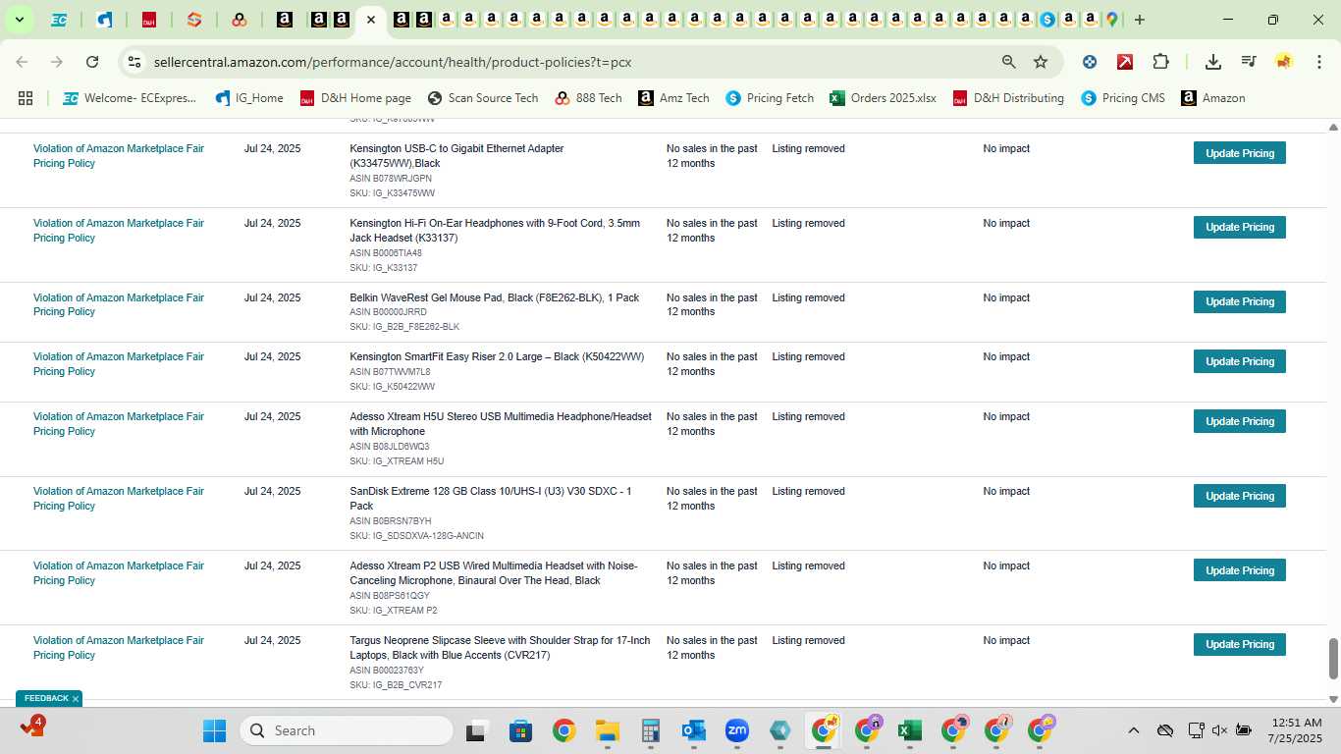1341x754 pixels.
Task: Open the media controls icon
Action: pyautogui.click(x=1249, y=62)
